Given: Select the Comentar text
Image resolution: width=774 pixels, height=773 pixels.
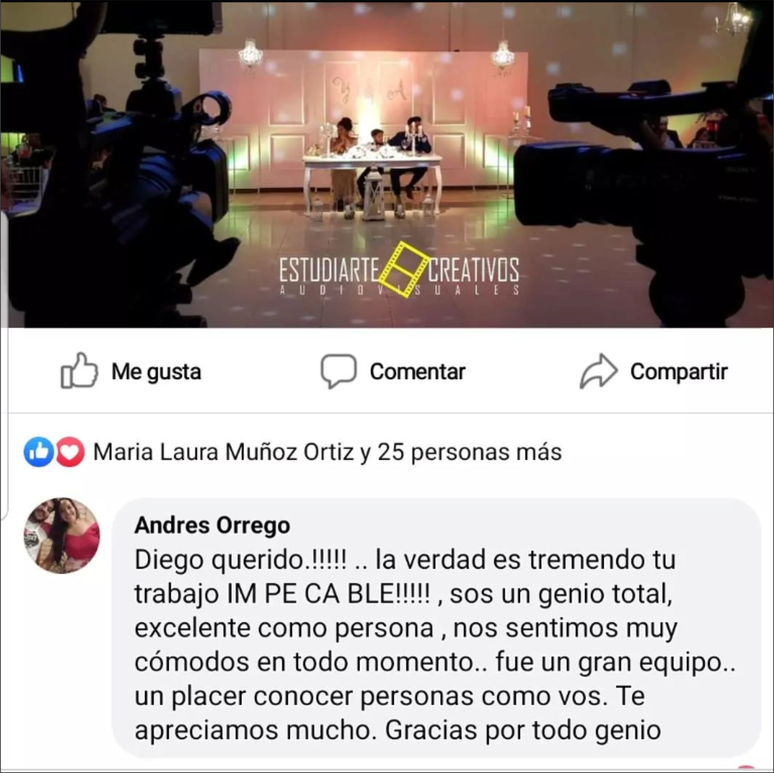Looking at the screenshot, I should [x=418, y=372].
